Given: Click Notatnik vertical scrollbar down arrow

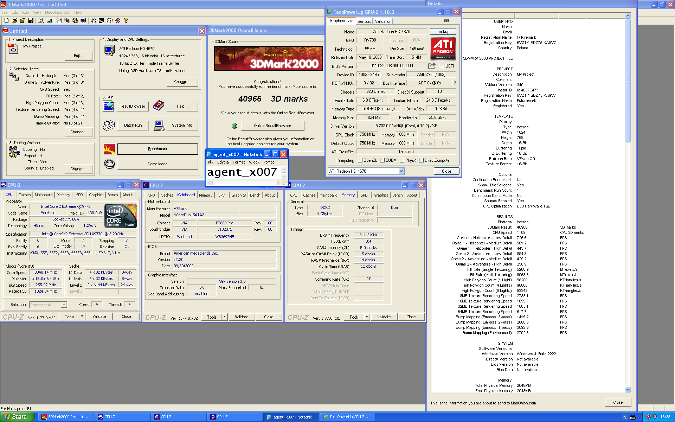Looking at the screenshot, I should click(284, 177).
